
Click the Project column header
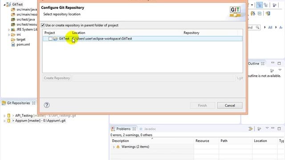49,33
